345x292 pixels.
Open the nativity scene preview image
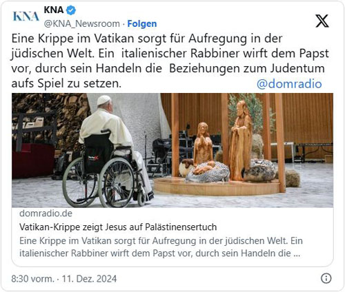pyautogui.click(x=172, y=150)
